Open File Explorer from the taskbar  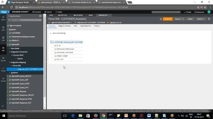[x=81, y=116]
